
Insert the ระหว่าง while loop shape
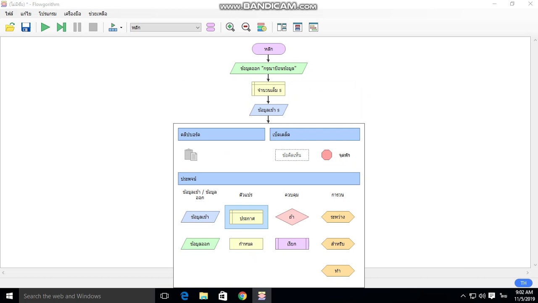338,217
